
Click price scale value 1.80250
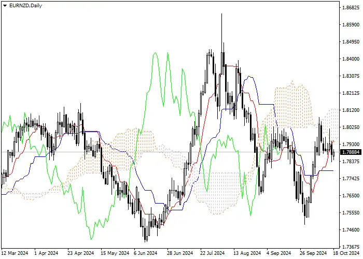[x=351, y=127]
